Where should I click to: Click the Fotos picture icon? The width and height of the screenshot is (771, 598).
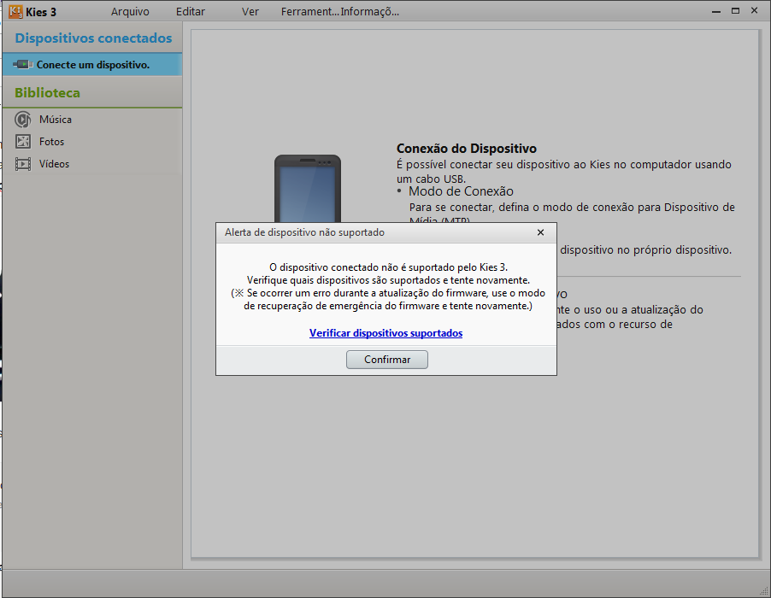click(22, 142)
